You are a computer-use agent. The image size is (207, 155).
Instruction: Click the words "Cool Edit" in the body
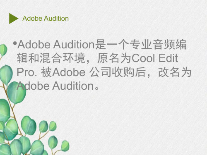point(154,58)
